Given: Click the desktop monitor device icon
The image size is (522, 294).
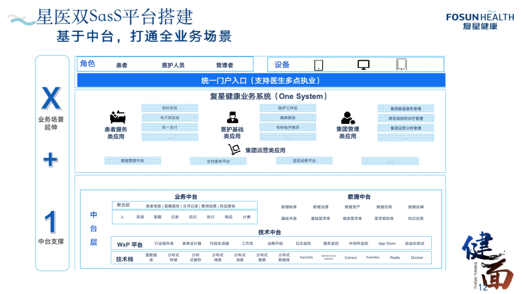Looking at the screenshot, I should 363,65.
